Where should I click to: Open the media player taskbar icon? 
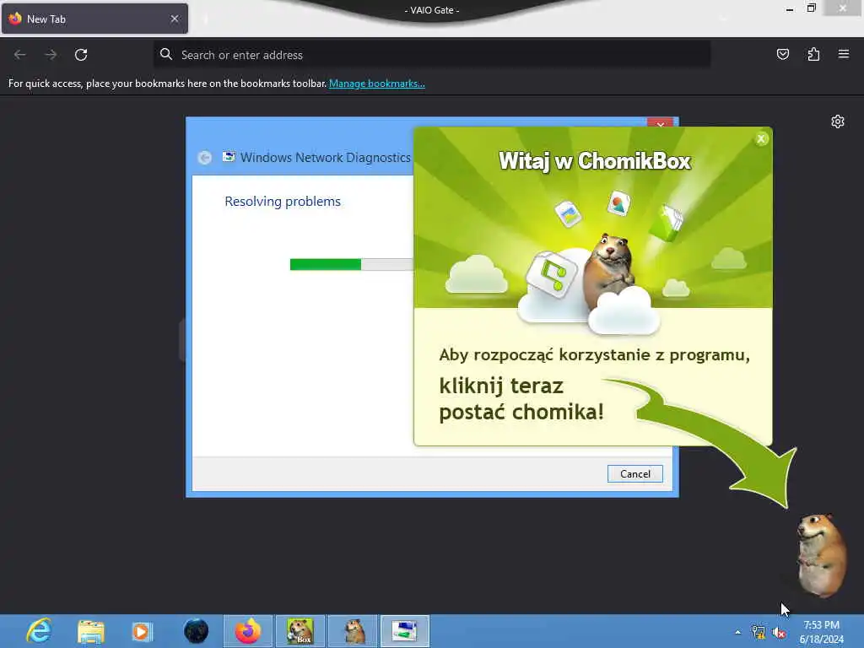coord(142,631)
